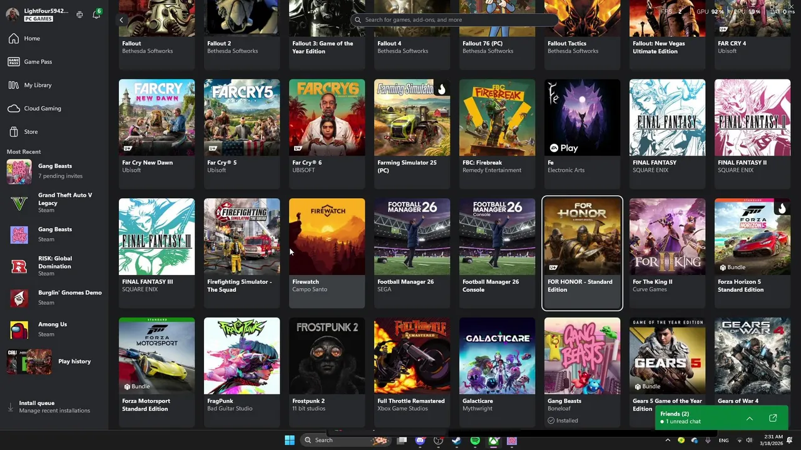Viewport: 801px width, 450px height.
Task: Open the For The King II tile
Action: 667,253
